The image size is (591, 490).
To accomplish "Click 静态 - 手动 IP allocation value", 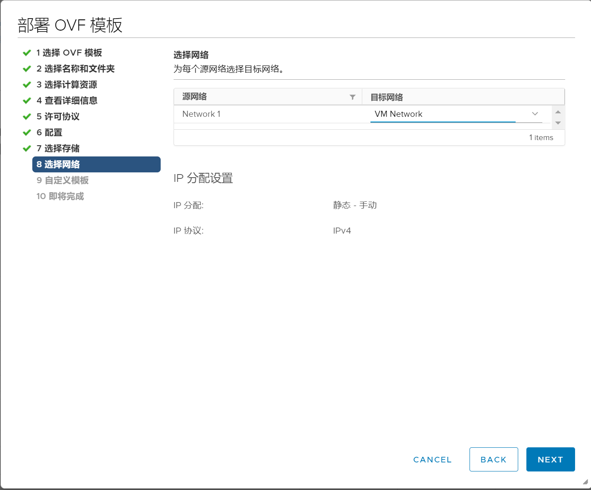I will coord(355,205).
